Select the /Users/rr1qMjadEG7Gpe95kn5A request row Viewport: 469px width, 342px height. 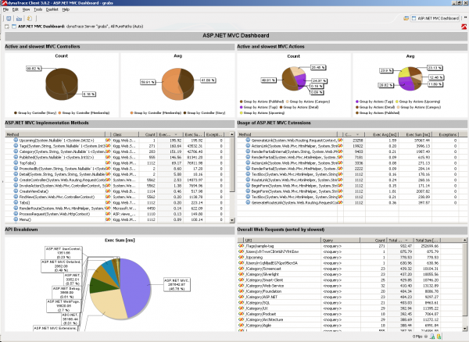tap(350, 263)
